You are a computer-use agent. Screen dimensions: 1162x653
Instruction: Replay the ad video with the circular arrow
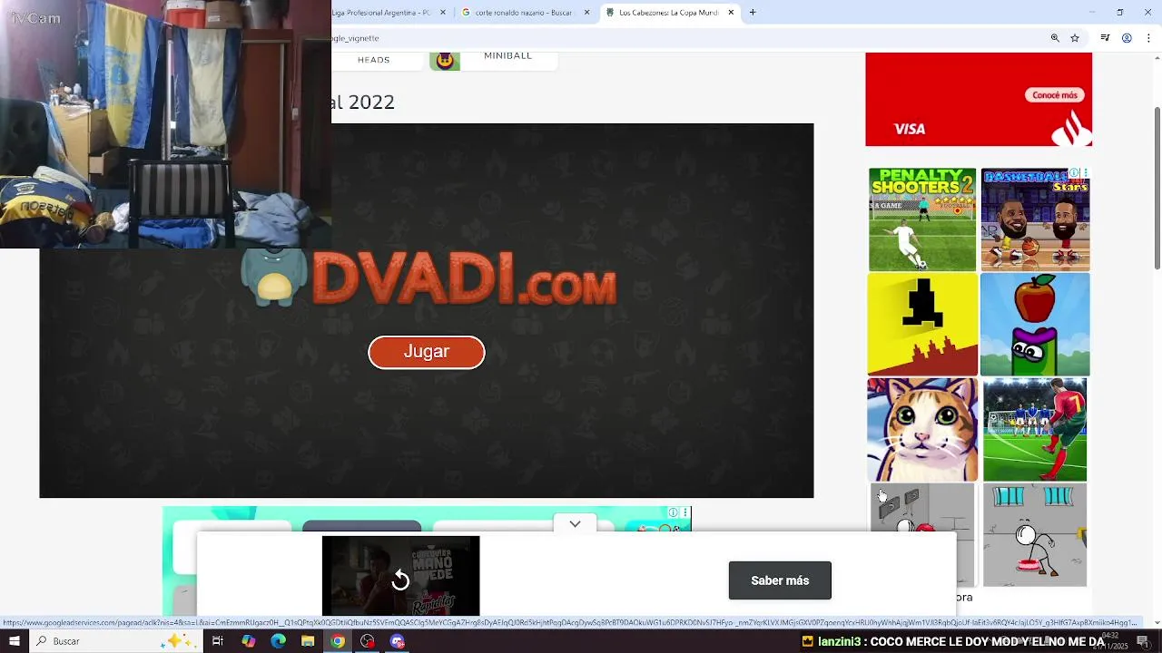tap(400, 580)
